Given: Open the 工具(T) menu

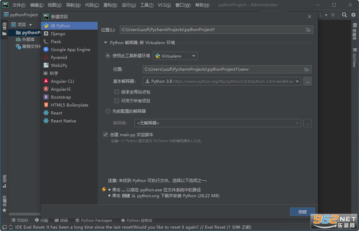Looking at the screenshot, I should [147, 5].
